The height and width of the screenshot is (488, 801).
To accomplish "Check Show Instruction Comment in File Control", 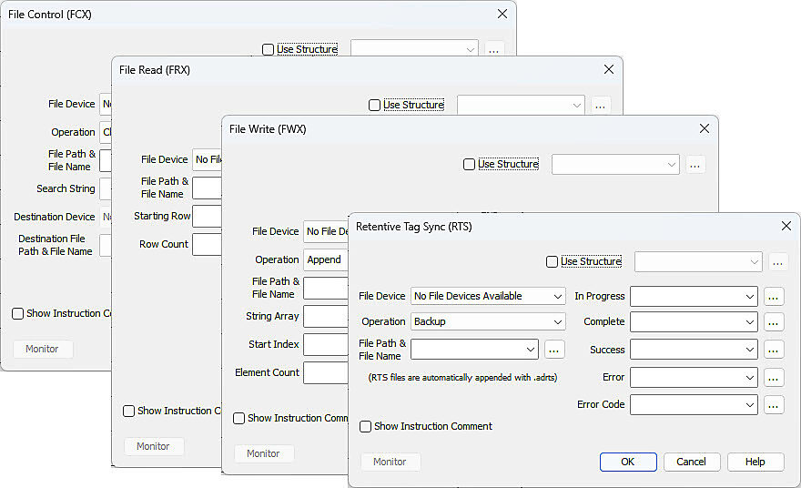I will coord(17,314).
